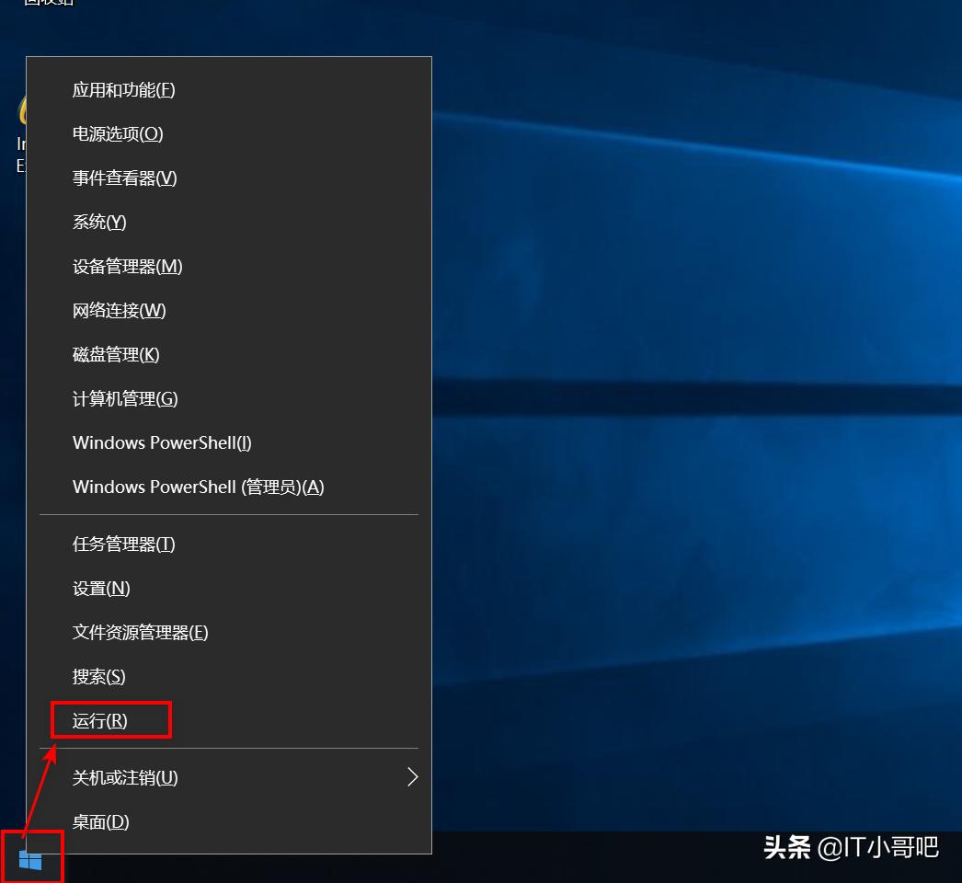Click the Windows Start button icon
The width and height of the screenshot is (962, 883).
pos(30,859)
